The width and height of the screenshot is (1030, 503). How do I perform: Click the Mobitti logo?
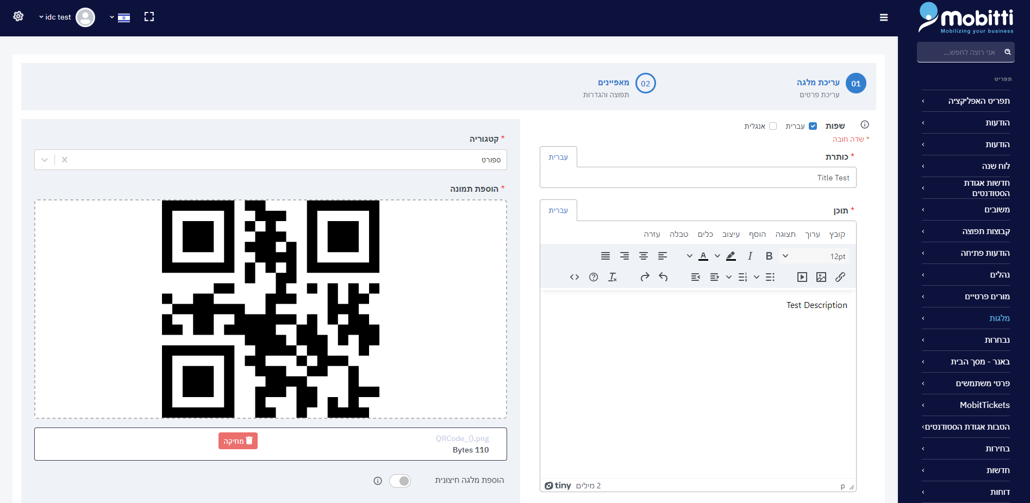(966, 18)
